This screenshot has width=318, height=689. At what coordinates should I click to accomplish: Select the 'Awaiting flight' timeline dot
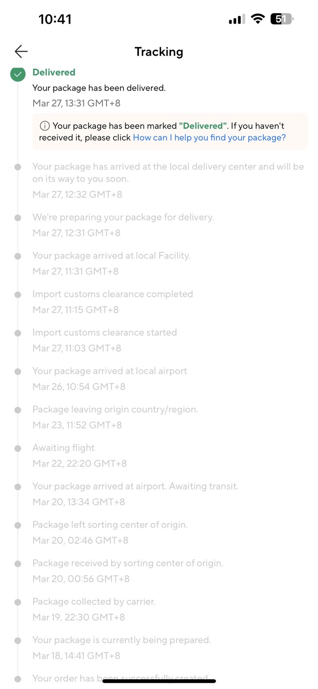click(x=18, y=448)
